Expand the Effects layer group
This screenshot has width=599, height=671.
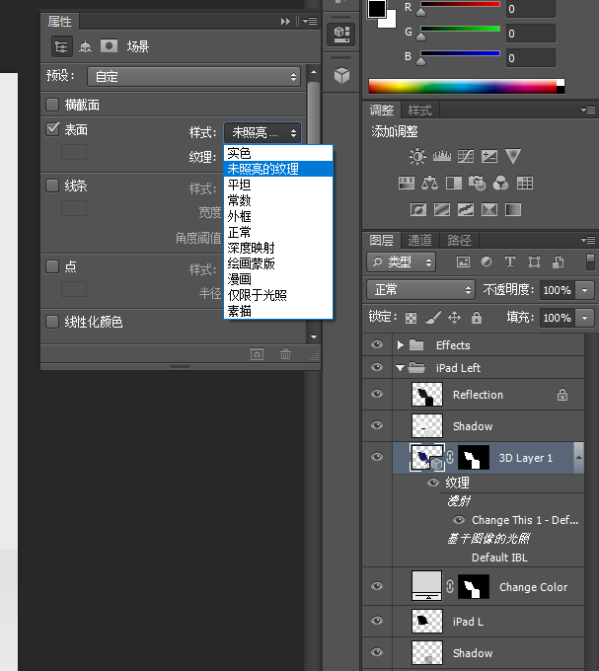click(401, 345)
